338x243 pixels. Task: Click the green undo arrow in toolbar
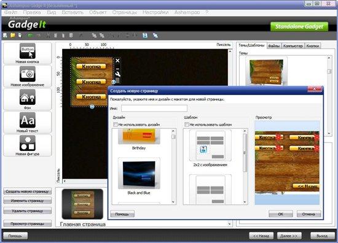(x=30, y=36)
